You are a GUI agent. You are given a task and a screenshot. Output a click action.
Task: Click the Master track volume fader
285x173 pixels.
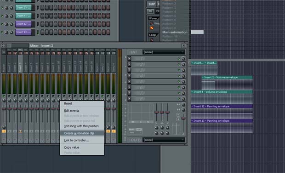click(4, 108)
